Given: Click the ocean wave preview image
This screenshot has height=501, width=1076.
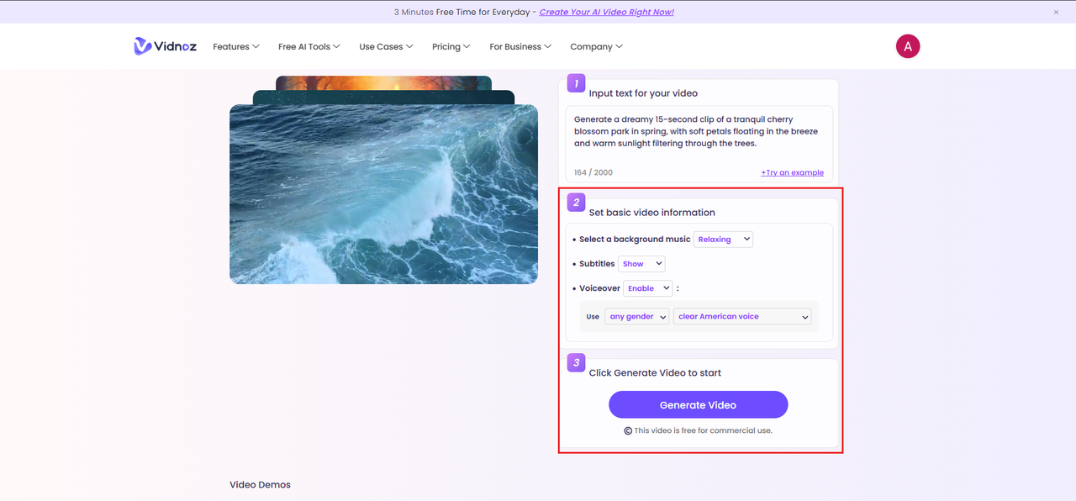Looking at the screenshot, I should (383, 194).
